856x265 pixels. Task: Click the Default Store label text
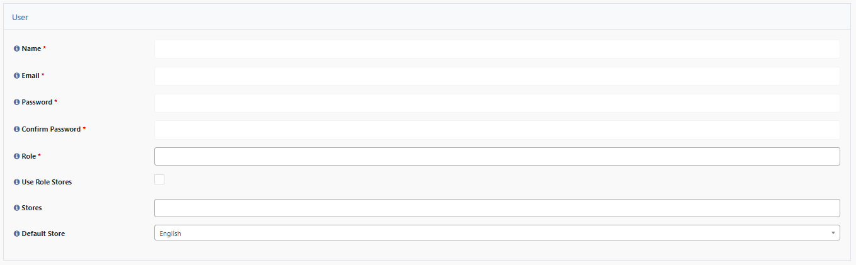43,234
